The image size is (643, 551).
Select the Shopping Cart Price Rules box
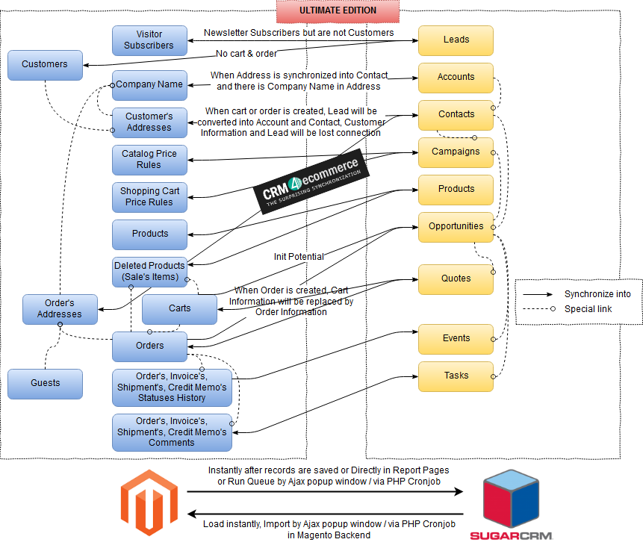149,197
